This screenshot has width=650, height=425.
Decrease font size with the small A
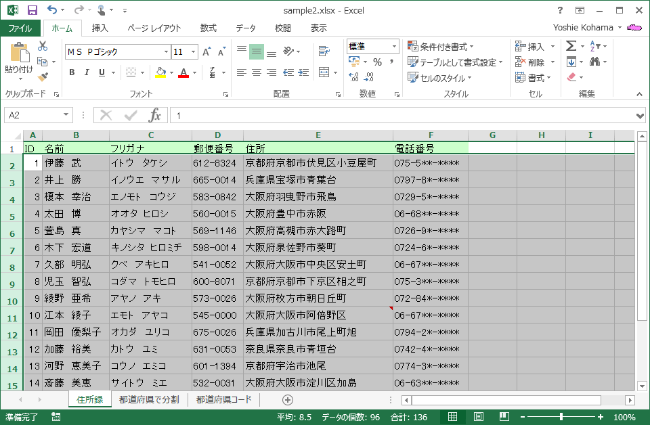tap(222, 52)
